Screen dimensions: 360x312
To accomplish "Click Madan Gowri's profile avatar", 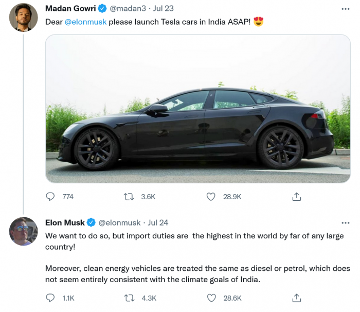I will point(23,17).
